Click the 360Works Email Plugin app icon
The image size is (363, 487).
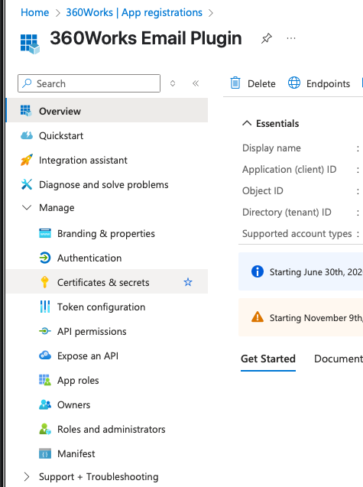click(x=30, y=44)
